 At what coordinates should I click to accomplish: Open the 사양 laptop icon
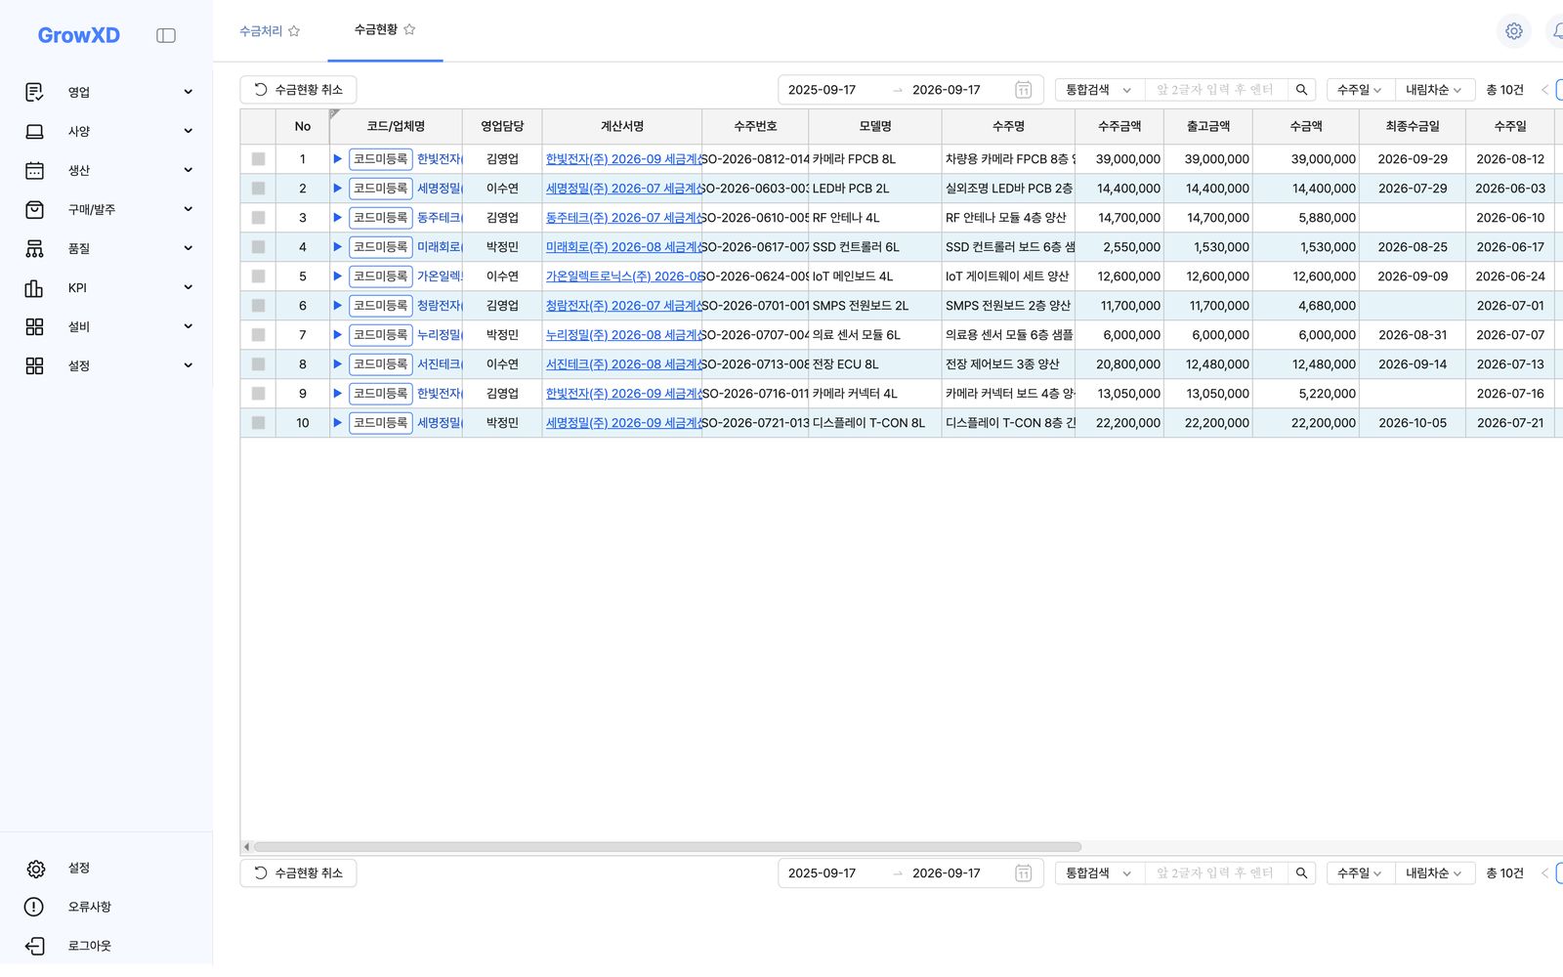coord(34,131)
